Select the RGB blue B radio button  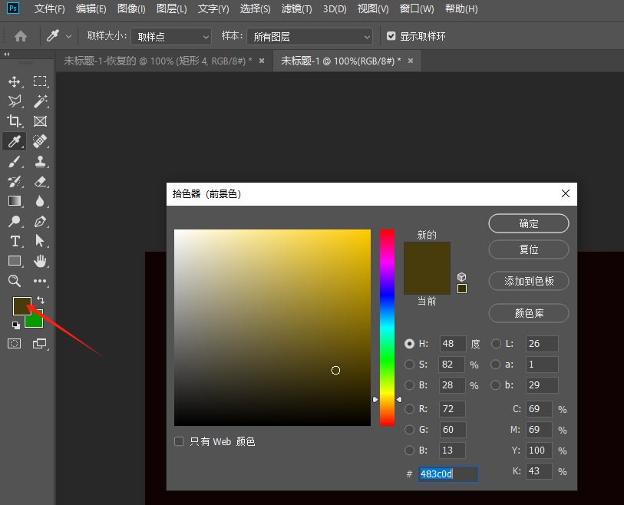click(x=409, y=450)
